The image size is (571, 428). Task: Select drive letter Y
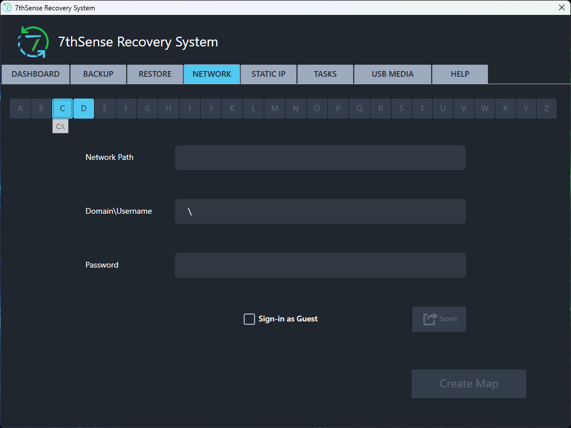click(526, 108)
